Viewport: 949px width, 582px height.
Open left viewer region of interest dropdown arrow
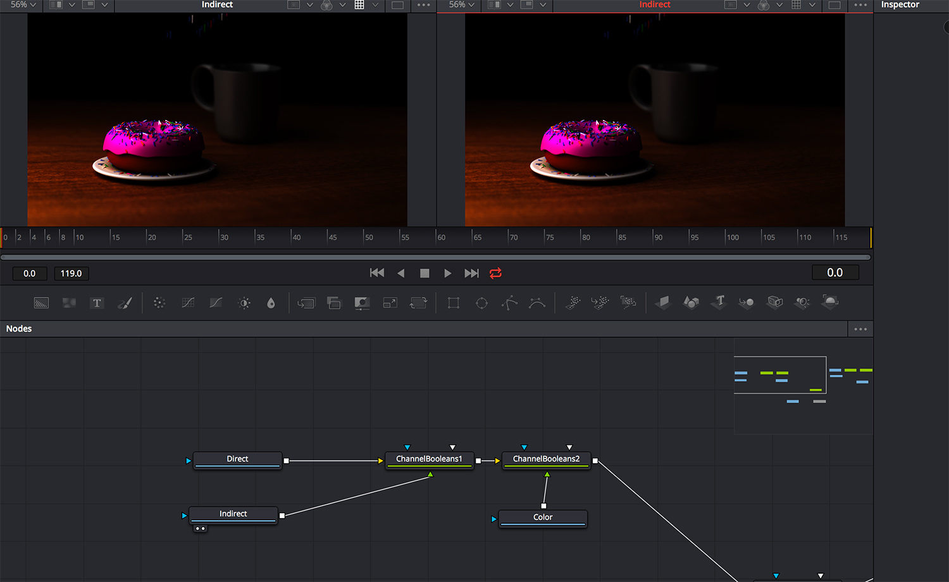310,4
